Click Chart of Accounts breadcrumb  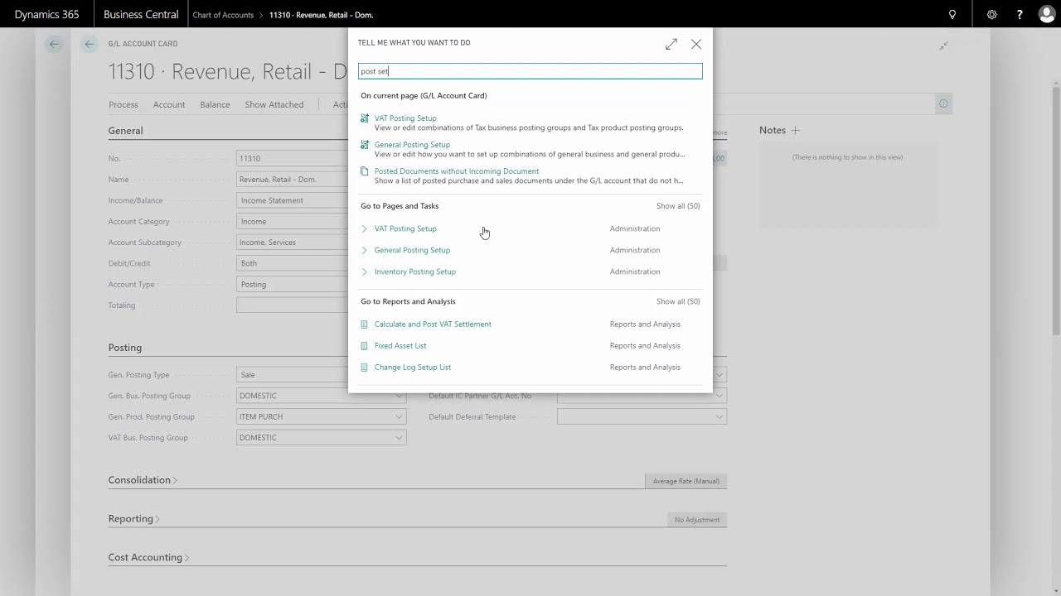[223, 15]
